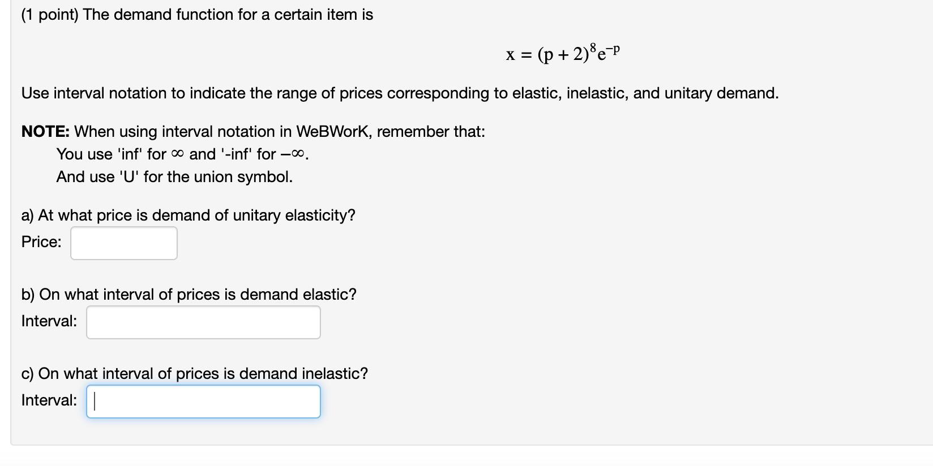Click the line explaining 'inf' and '-inf'

coord(182,154)
